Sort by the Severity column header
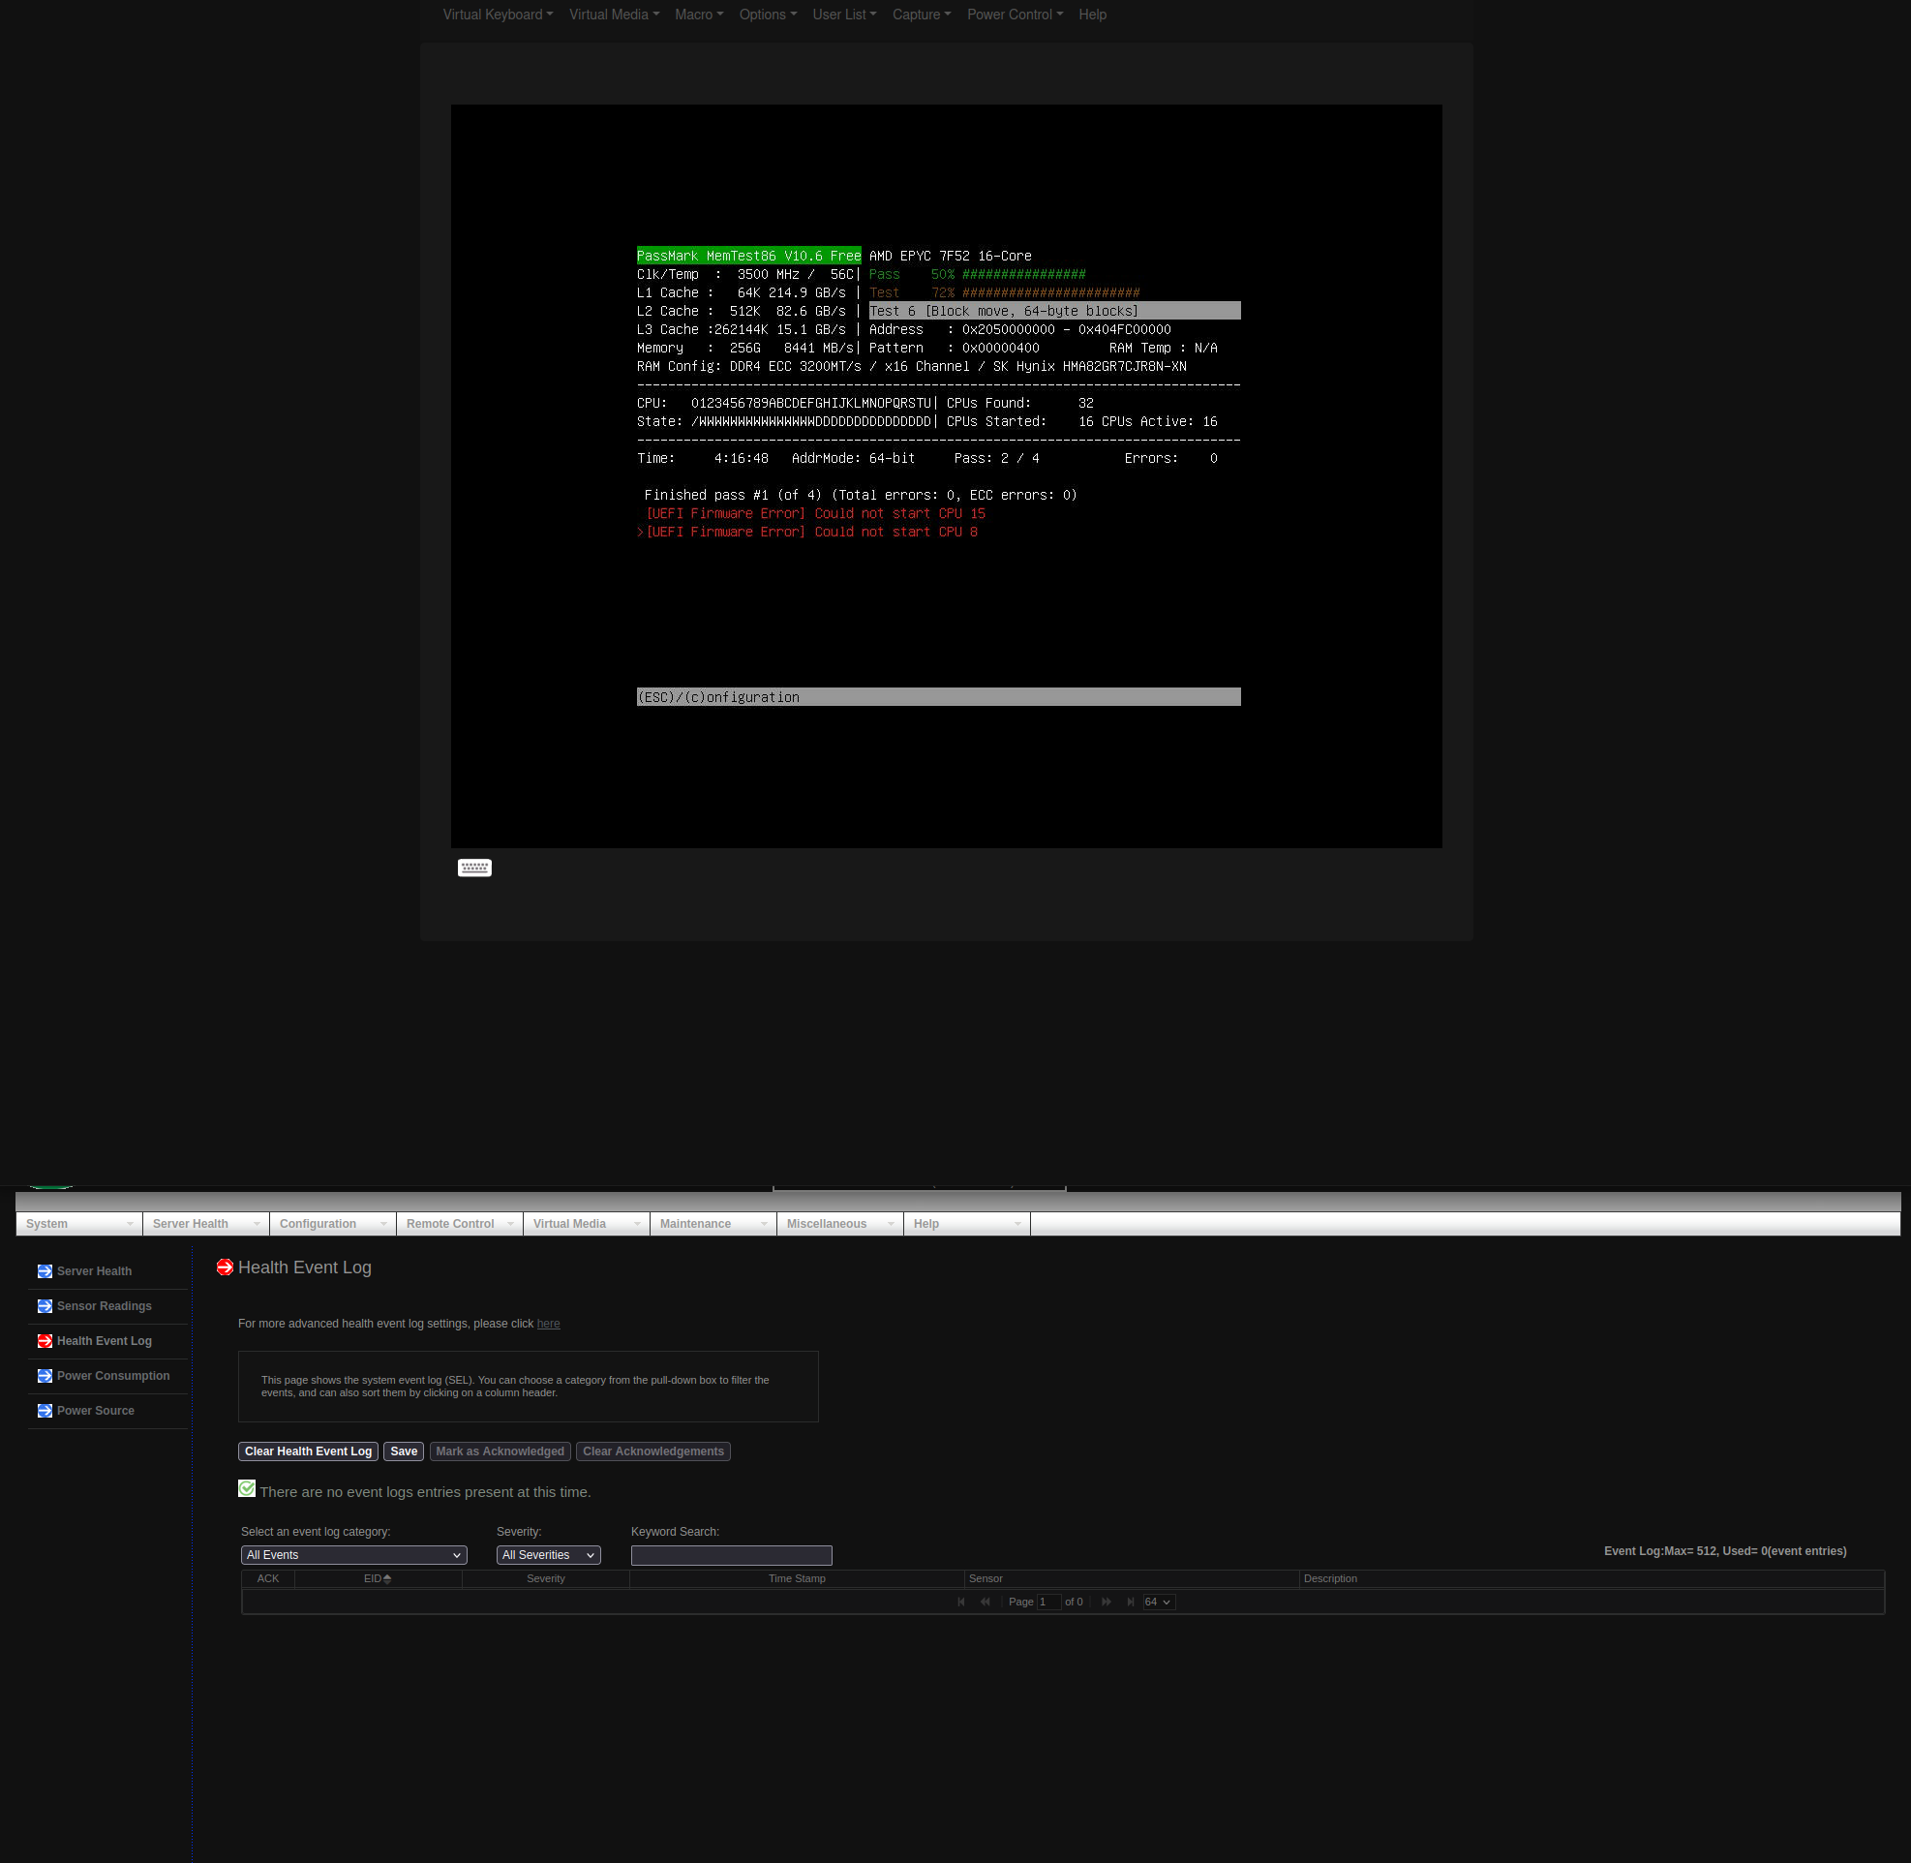This screenshot has height=1863, width=1911. tap(545, 1579)
